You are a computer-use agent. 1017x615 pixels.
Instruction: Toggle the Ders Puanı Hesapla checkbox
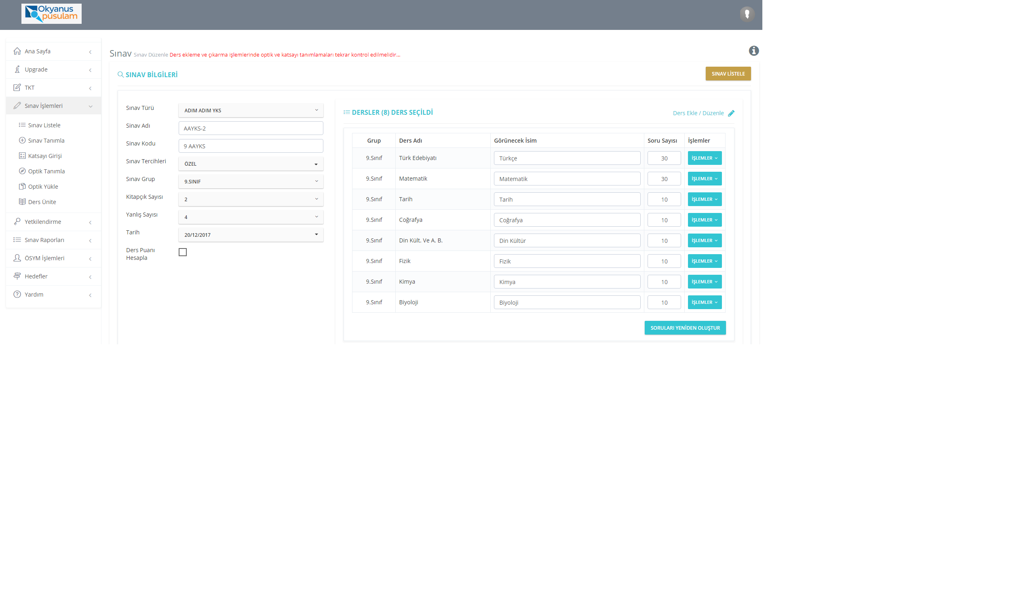pyautogui.click(x=182, y=252)
